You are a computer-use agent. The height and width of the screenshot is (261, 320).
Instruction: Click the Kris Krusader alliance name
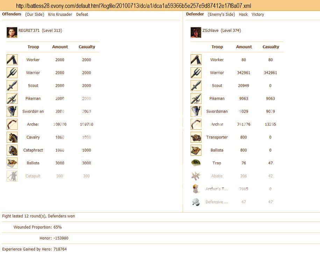click(x=60, y=14)
